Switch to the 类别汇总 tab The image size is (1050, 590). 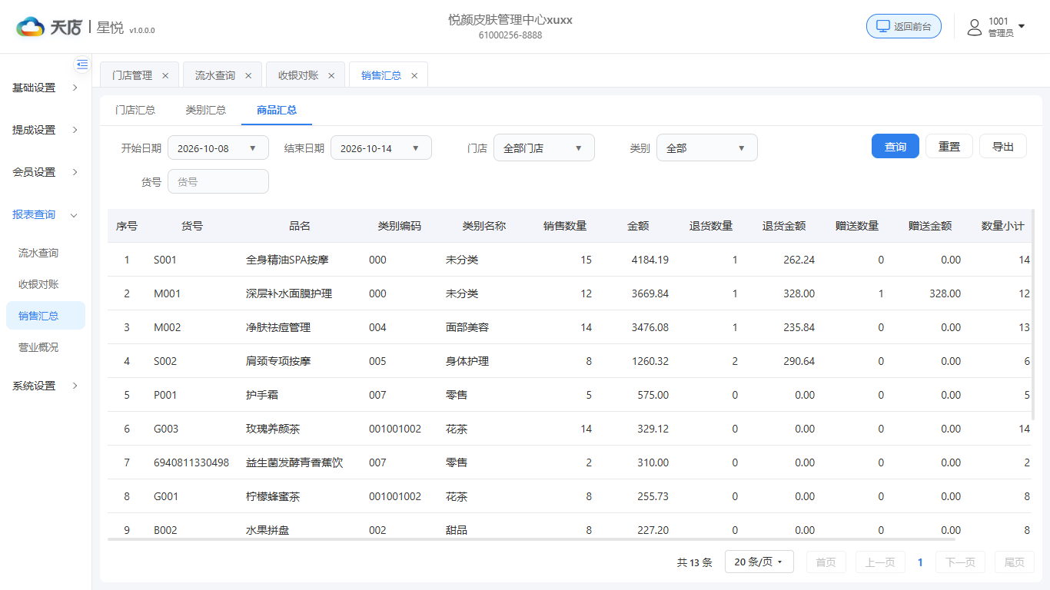[206, 110]
